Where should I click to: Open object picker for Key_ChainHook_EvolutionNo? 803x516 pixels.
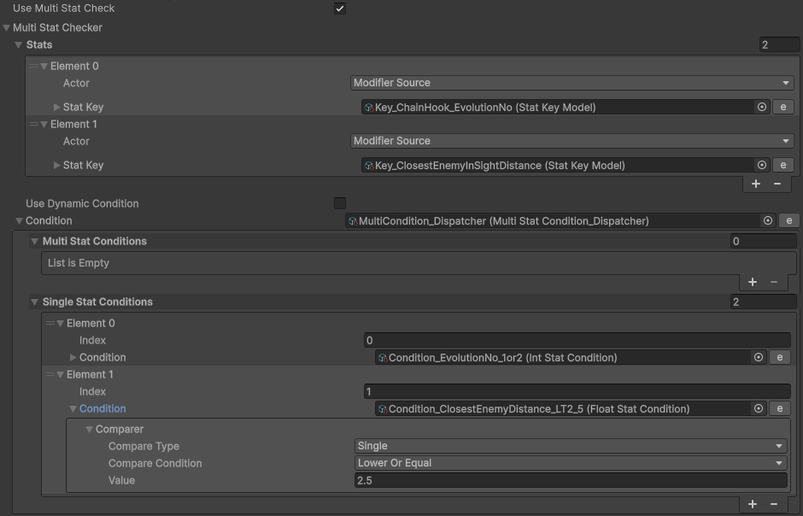tap(761, 107)
